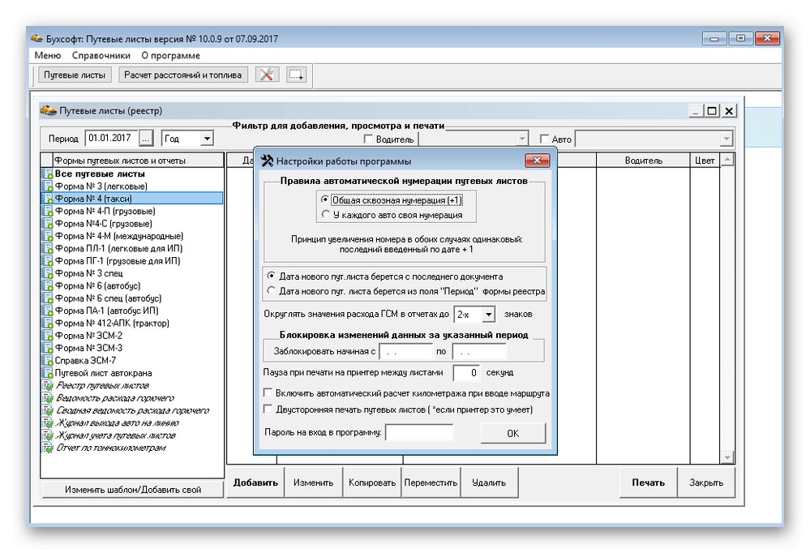Click icon beside Форма № 3 (легковые)
810x553 pixels.
(48, 186)
